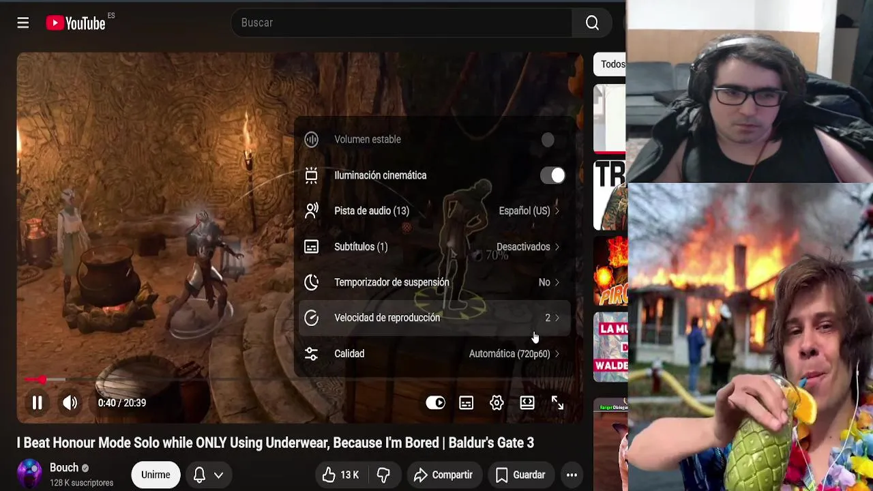Screen dimensions: 873x491
Task: Open more actions three-dot menu
Action: pos(572,475)
